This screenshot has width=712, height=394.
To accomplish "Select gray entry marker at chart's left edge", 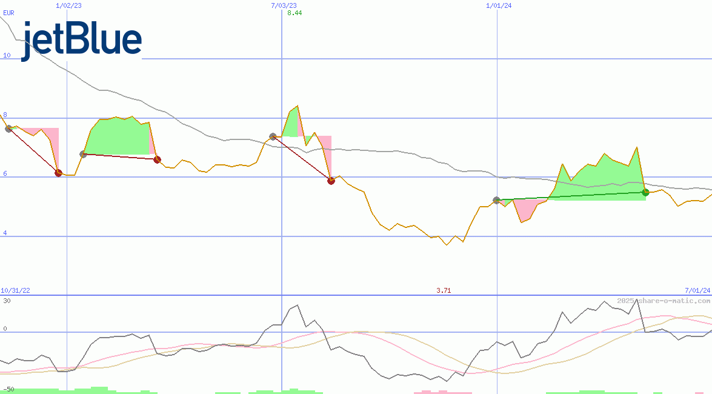I will point(8,129).
